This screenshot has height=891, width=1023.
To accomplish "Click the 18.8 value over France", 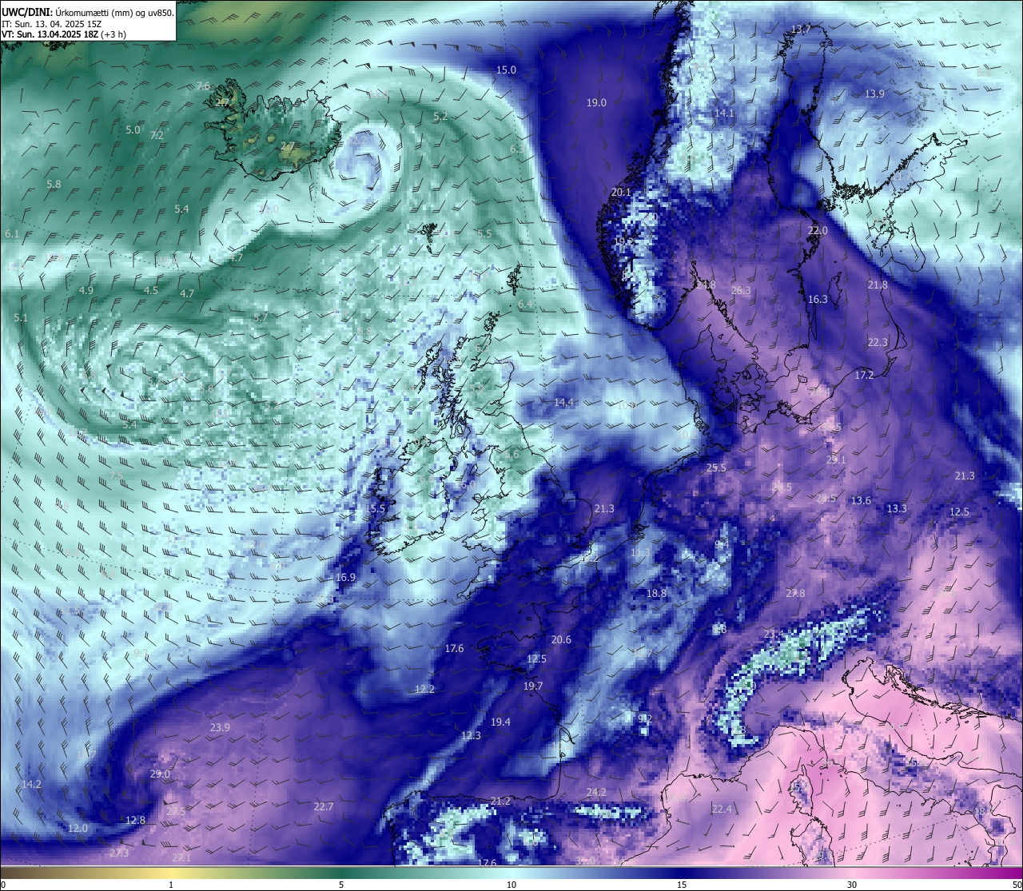I will point(656,594).
